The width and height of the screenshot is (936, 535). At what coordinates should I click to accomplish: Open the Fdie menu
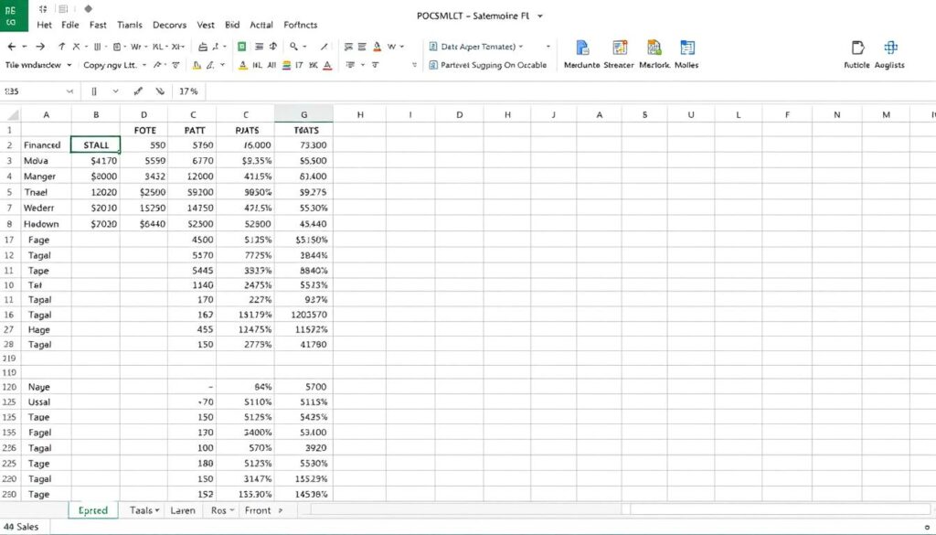(x=70, y=25)
